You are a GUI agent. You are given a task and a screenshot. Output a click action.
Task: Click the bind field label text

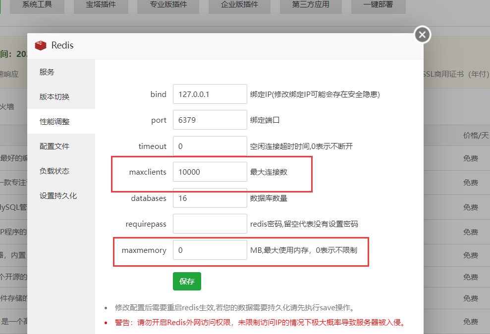[x=159, y=95]
